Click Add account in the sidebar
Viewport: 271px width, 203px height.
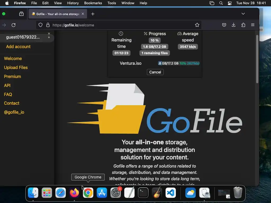click(18, 47)
